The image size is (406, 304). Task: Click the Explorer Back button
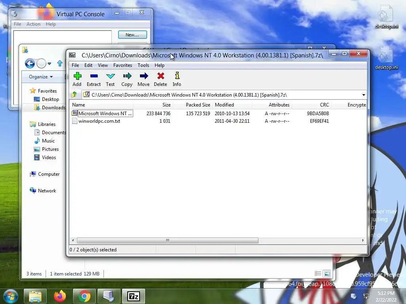click(x=30, y=63)
